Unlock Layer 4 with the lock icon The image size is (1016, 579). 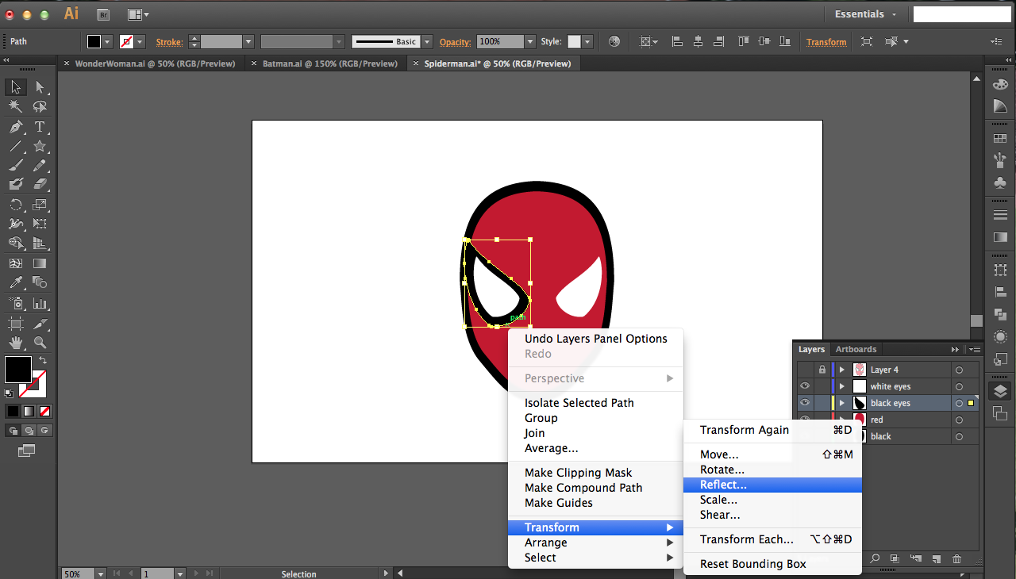click(x=822, y=370)
